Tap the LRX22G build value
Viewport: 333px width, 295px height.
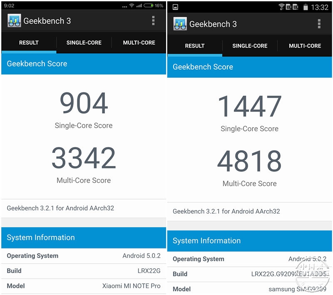point(149,271)
